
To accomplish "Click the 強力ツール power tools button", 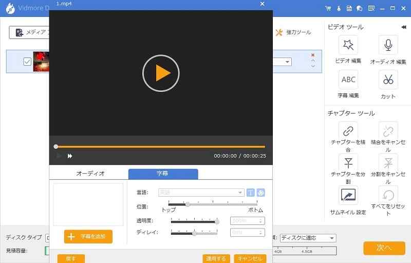I will (293, 32).
